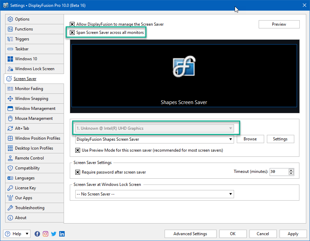
Task: Click the 'Screen Saver Settings' group label
Action: coord(92,163)
